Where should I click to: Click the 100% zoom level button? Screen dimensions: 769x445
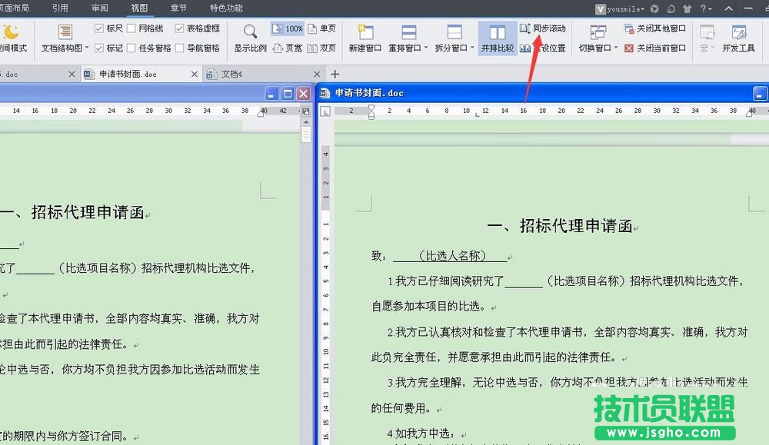tap(288, 28)
